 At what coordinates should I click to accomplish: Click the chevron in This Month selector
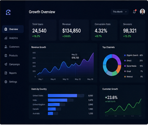tap(126, 12)
